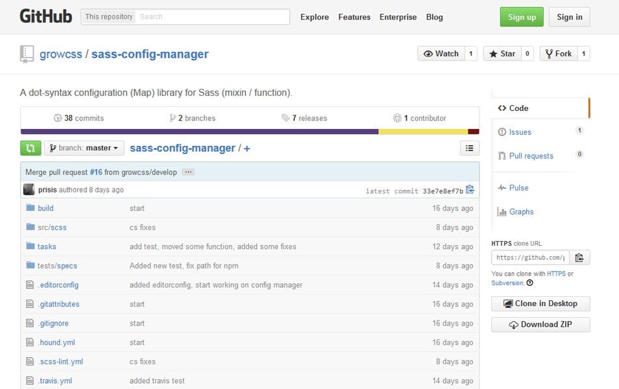Open the branch: master dropdown
619x389 pixels.
click(x=84, y=148)
